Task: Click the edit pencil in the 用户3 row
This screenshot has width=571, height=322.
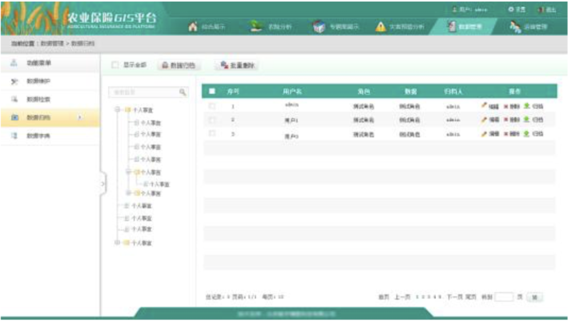Action: pos(484,134)
